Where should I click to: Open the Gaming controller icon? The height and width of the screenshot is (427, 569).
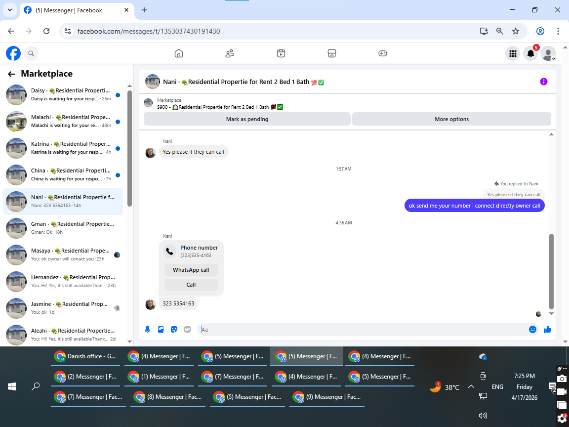382,53
